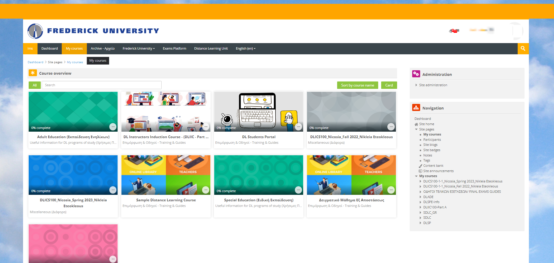Open options menu on Special Education card
The height and width of the screenshot is (263, 554).
tap(298, 190)
